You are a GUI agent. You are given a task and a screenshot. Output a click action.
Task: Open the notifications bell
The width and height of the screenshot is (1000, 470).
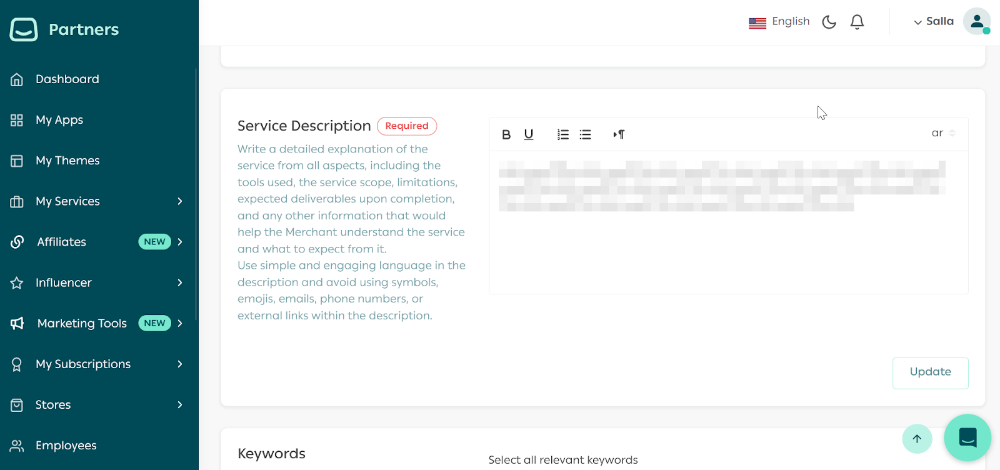pyautogui.click(x=857, y=22)
